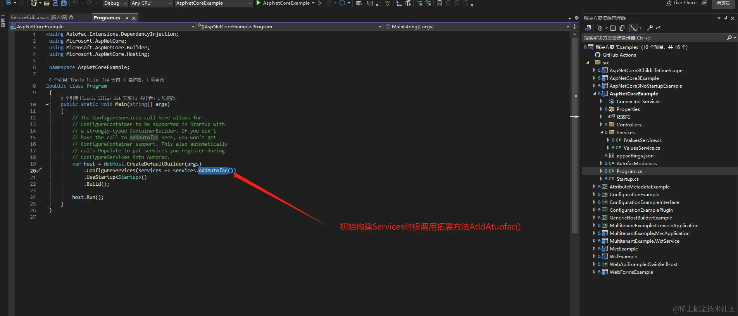Viewport: 738px width, 316px height.
Task: Click the Show All Files icon
Action: 622,28
